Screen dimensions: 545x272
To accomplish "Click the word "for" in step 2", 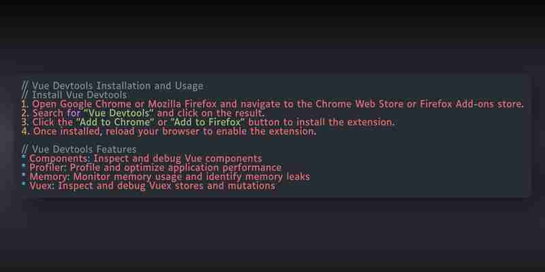I will click(74, 113).
